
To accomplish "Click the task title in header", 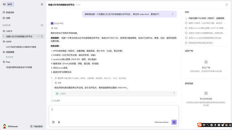I will [x=61, y=5].
